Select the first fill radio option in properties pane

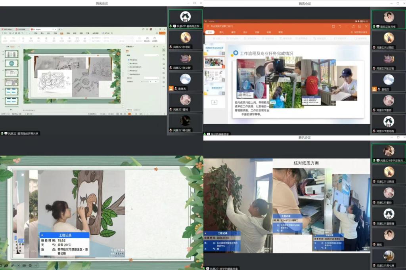click(129, 59)
